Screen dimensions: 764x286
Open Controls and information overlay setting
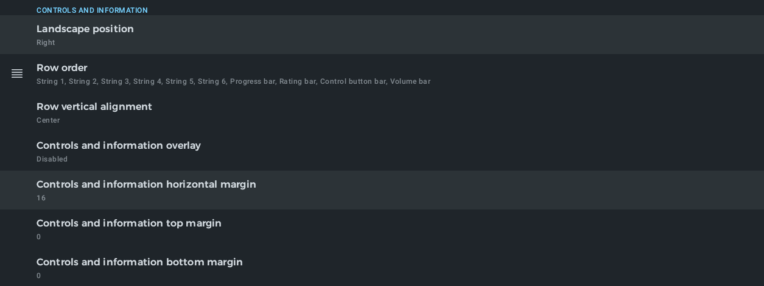point(119,146)
